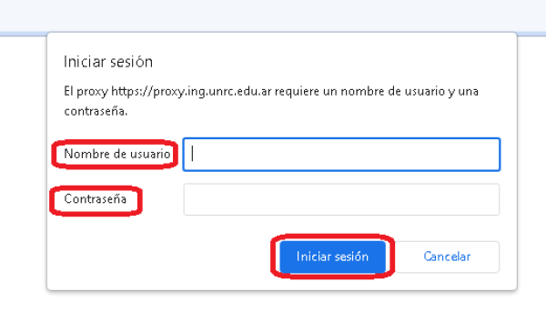Click the word "sesión" in the dialog title

click(x=131, y=62)
